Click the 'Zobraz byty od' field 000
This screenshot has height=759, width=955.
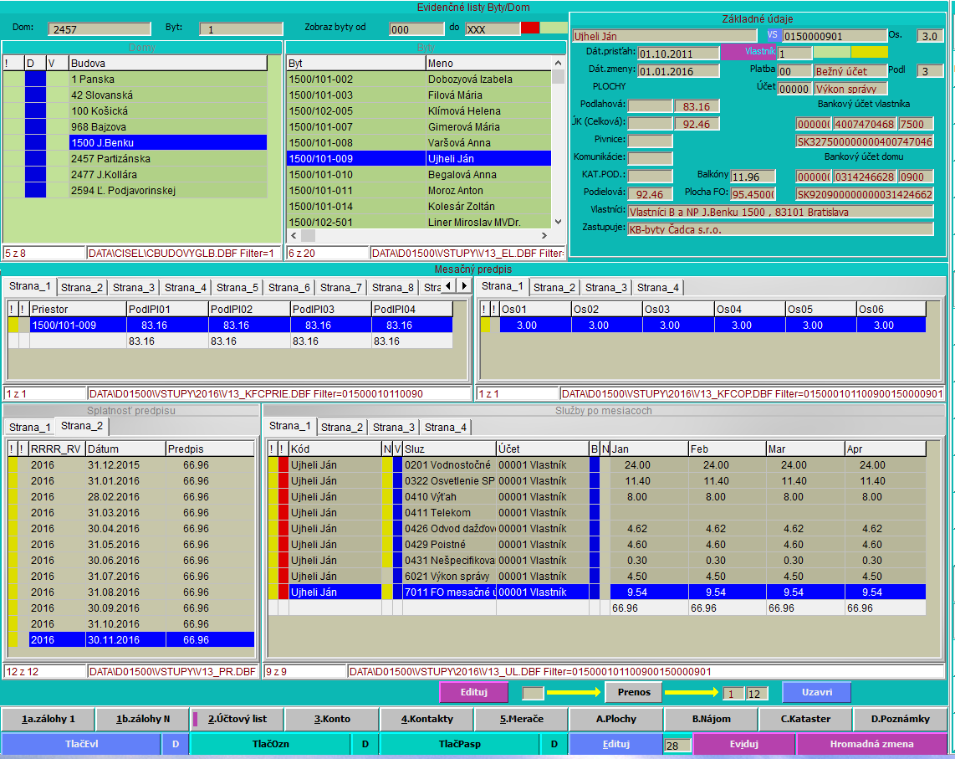pyautogui.click(x=416, y=28)
